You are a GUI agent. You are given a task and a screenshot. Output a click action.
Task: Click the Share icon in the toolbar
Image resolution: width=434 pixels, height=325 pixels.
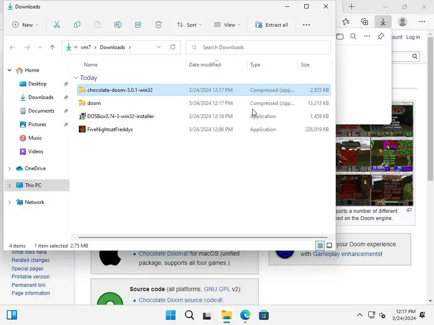pos(138,25)
